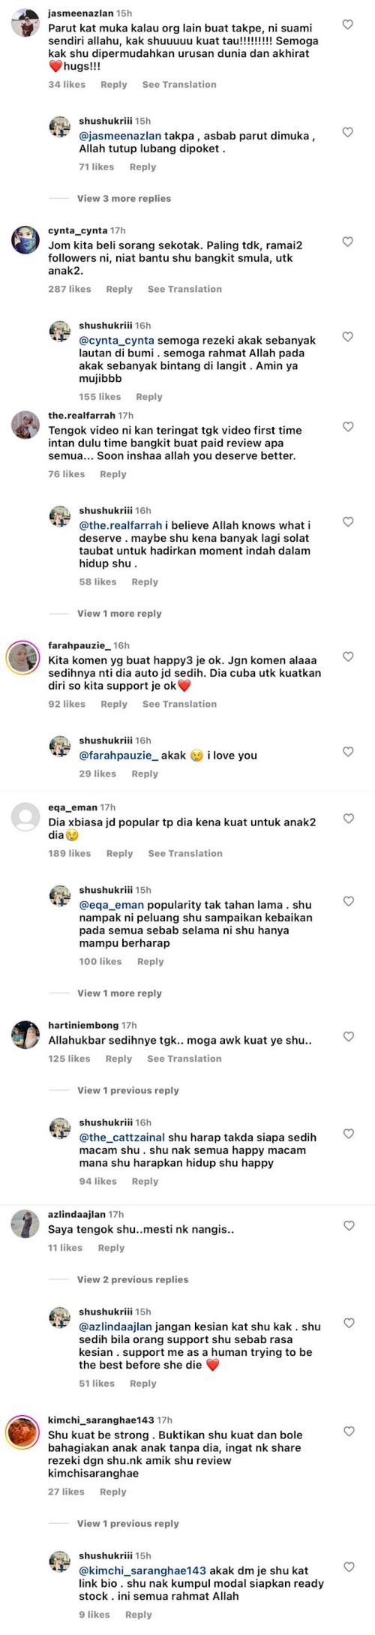This screenshot has width=375, height=1635.
Task: Like azlindaajlan's comment
Action: pos(348,1225)
